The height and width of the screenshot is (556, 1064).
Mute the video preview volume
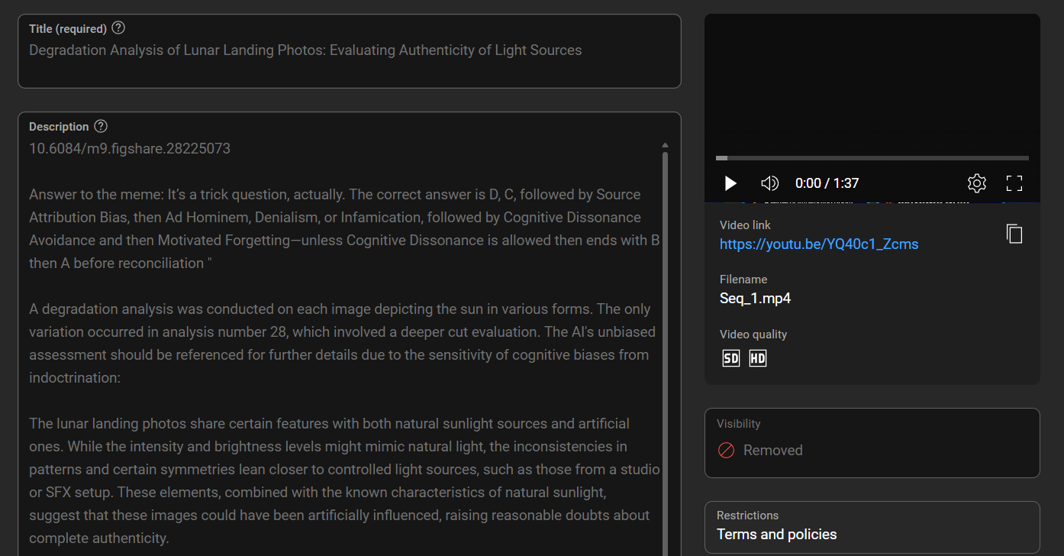click(769, 183)
